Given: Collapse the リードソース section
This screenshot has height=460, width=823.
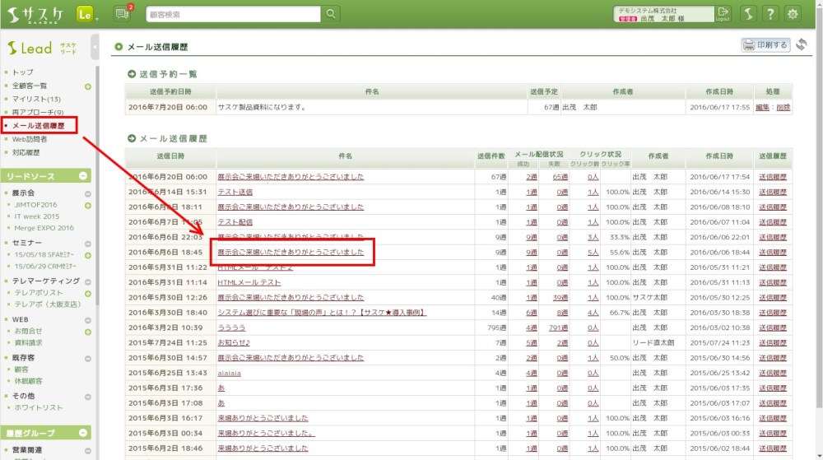Looking at the screenshot, I should click(x=83, y=176).
